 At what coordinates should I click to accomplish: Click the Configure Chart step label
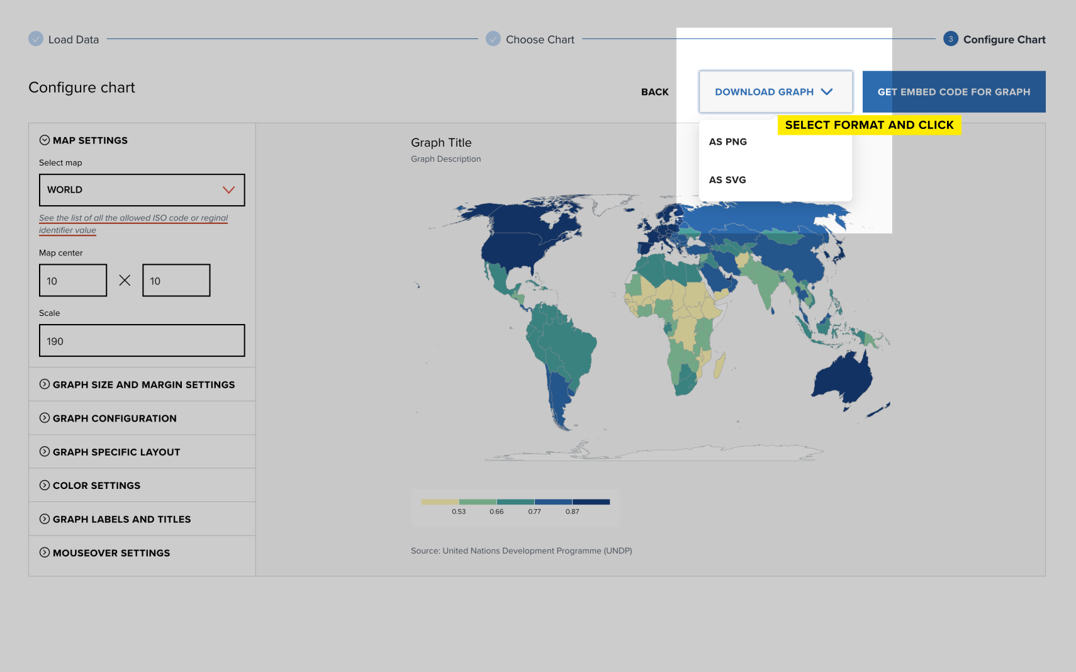click(1004, 40)
